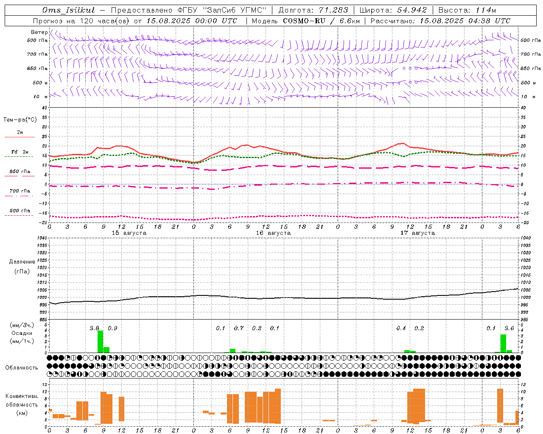Image resolution: width=543 pixels, height=434 pixels.
Task: Click the "Конвективн." convective cloud label
Action: click(x=22, y=396)
